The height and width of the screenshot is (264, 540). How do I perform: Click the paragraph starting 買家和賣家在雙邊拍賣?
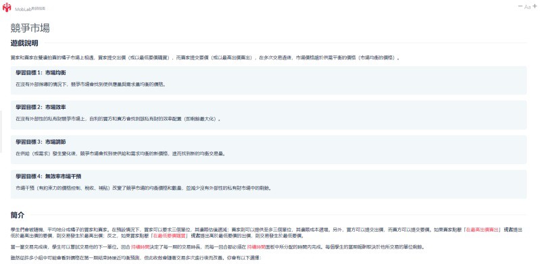(x=205, y=57)
